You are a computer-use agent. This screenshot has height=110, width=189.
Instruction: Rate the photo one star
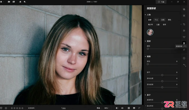[x=12, y=108]
